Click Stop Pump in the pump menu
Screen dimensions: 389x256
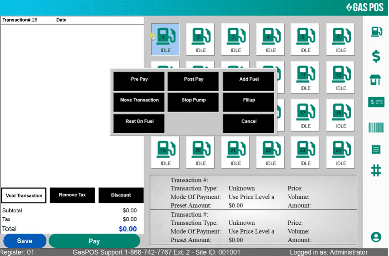pyautogui.click(x=193, y=100)
